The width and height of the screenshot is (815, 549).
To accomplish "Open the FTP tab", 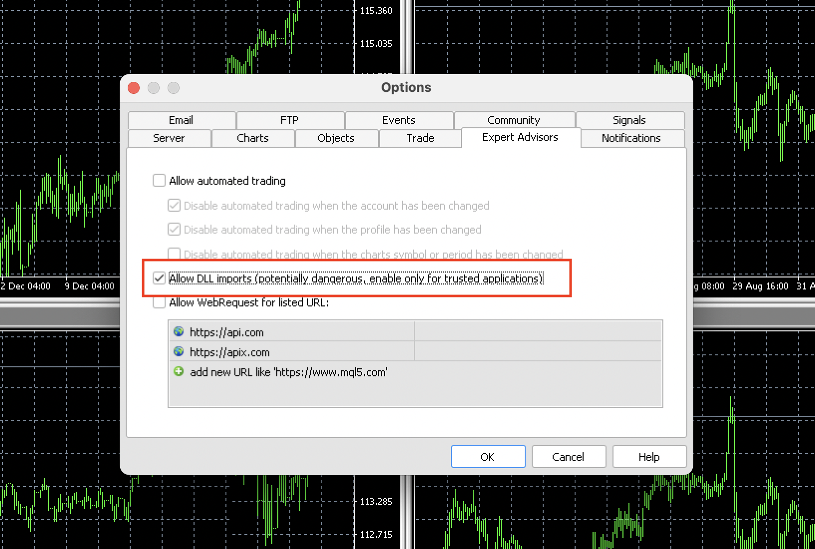I will pos(290,120).
